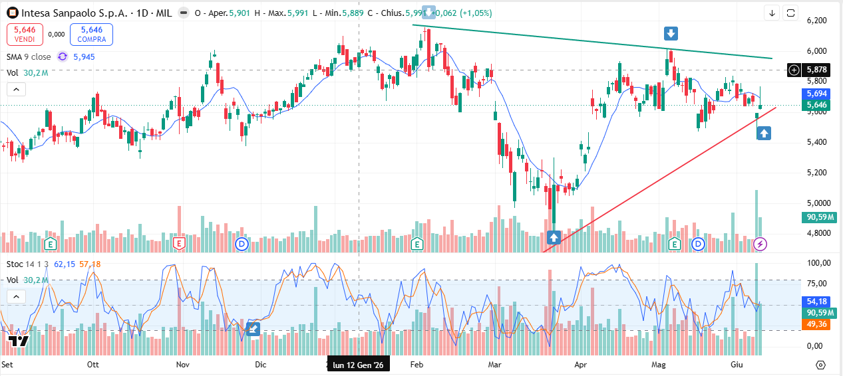This screenshot has width=843, height=376.
Task: Click the orange 49,36 Stochastic value label
Action: 816,324
